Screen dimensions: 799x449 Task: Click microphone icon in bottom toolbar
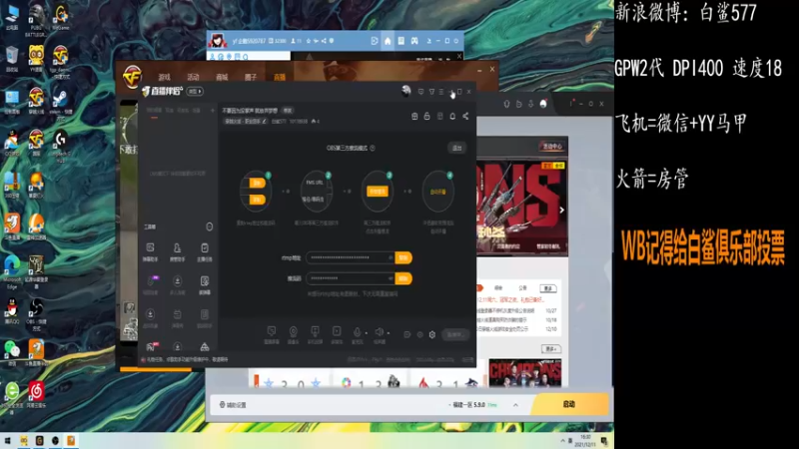tap(358, 333)
